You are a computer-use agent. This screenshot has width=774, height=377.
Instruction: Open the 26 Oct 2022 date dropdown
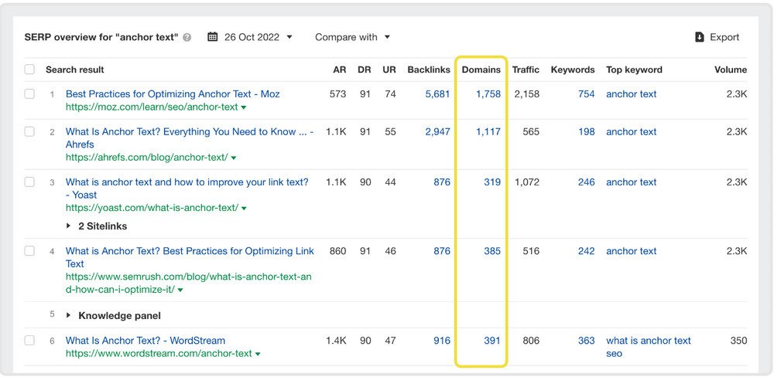pyautogui.click(x=258, y=37)
